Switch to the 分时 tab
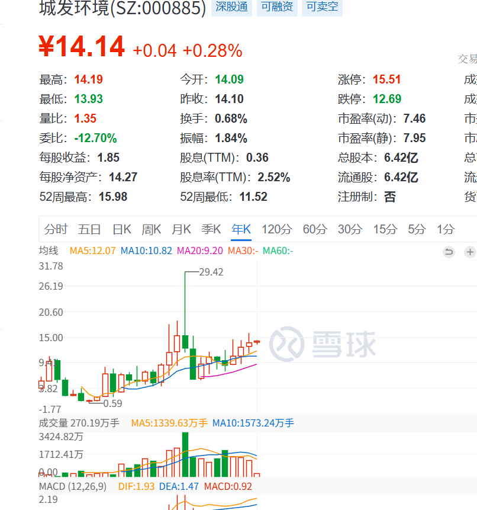Viewport: 477px width, 510px height. point(56,229)
